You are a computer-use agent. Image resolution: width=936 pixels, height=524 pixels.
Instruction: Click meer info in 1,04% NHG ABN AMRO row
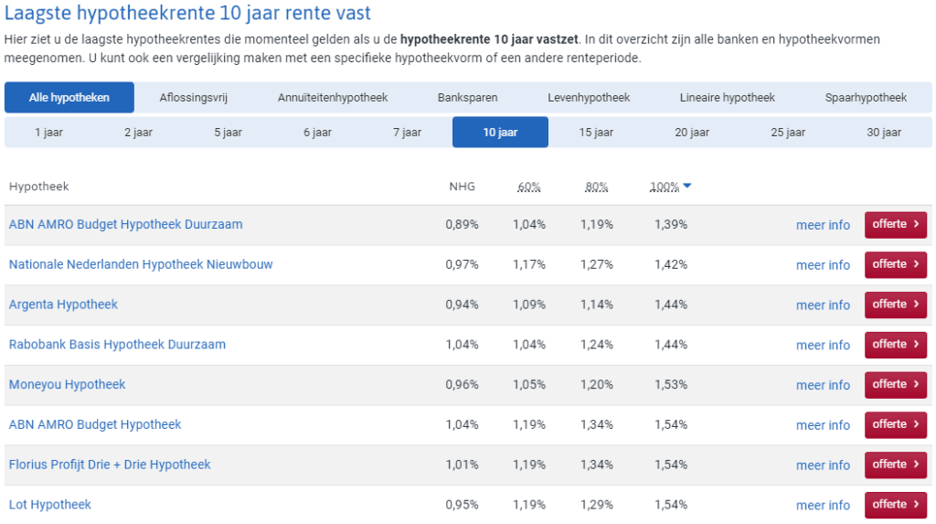click(x=823, y=425)
